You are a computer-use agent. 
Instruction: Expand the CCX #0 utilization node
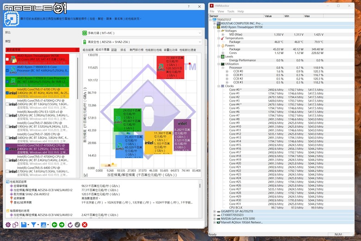pos(227,71)
